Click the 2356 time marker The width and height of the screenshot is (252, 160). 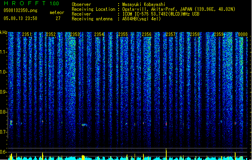click(147, 34)
